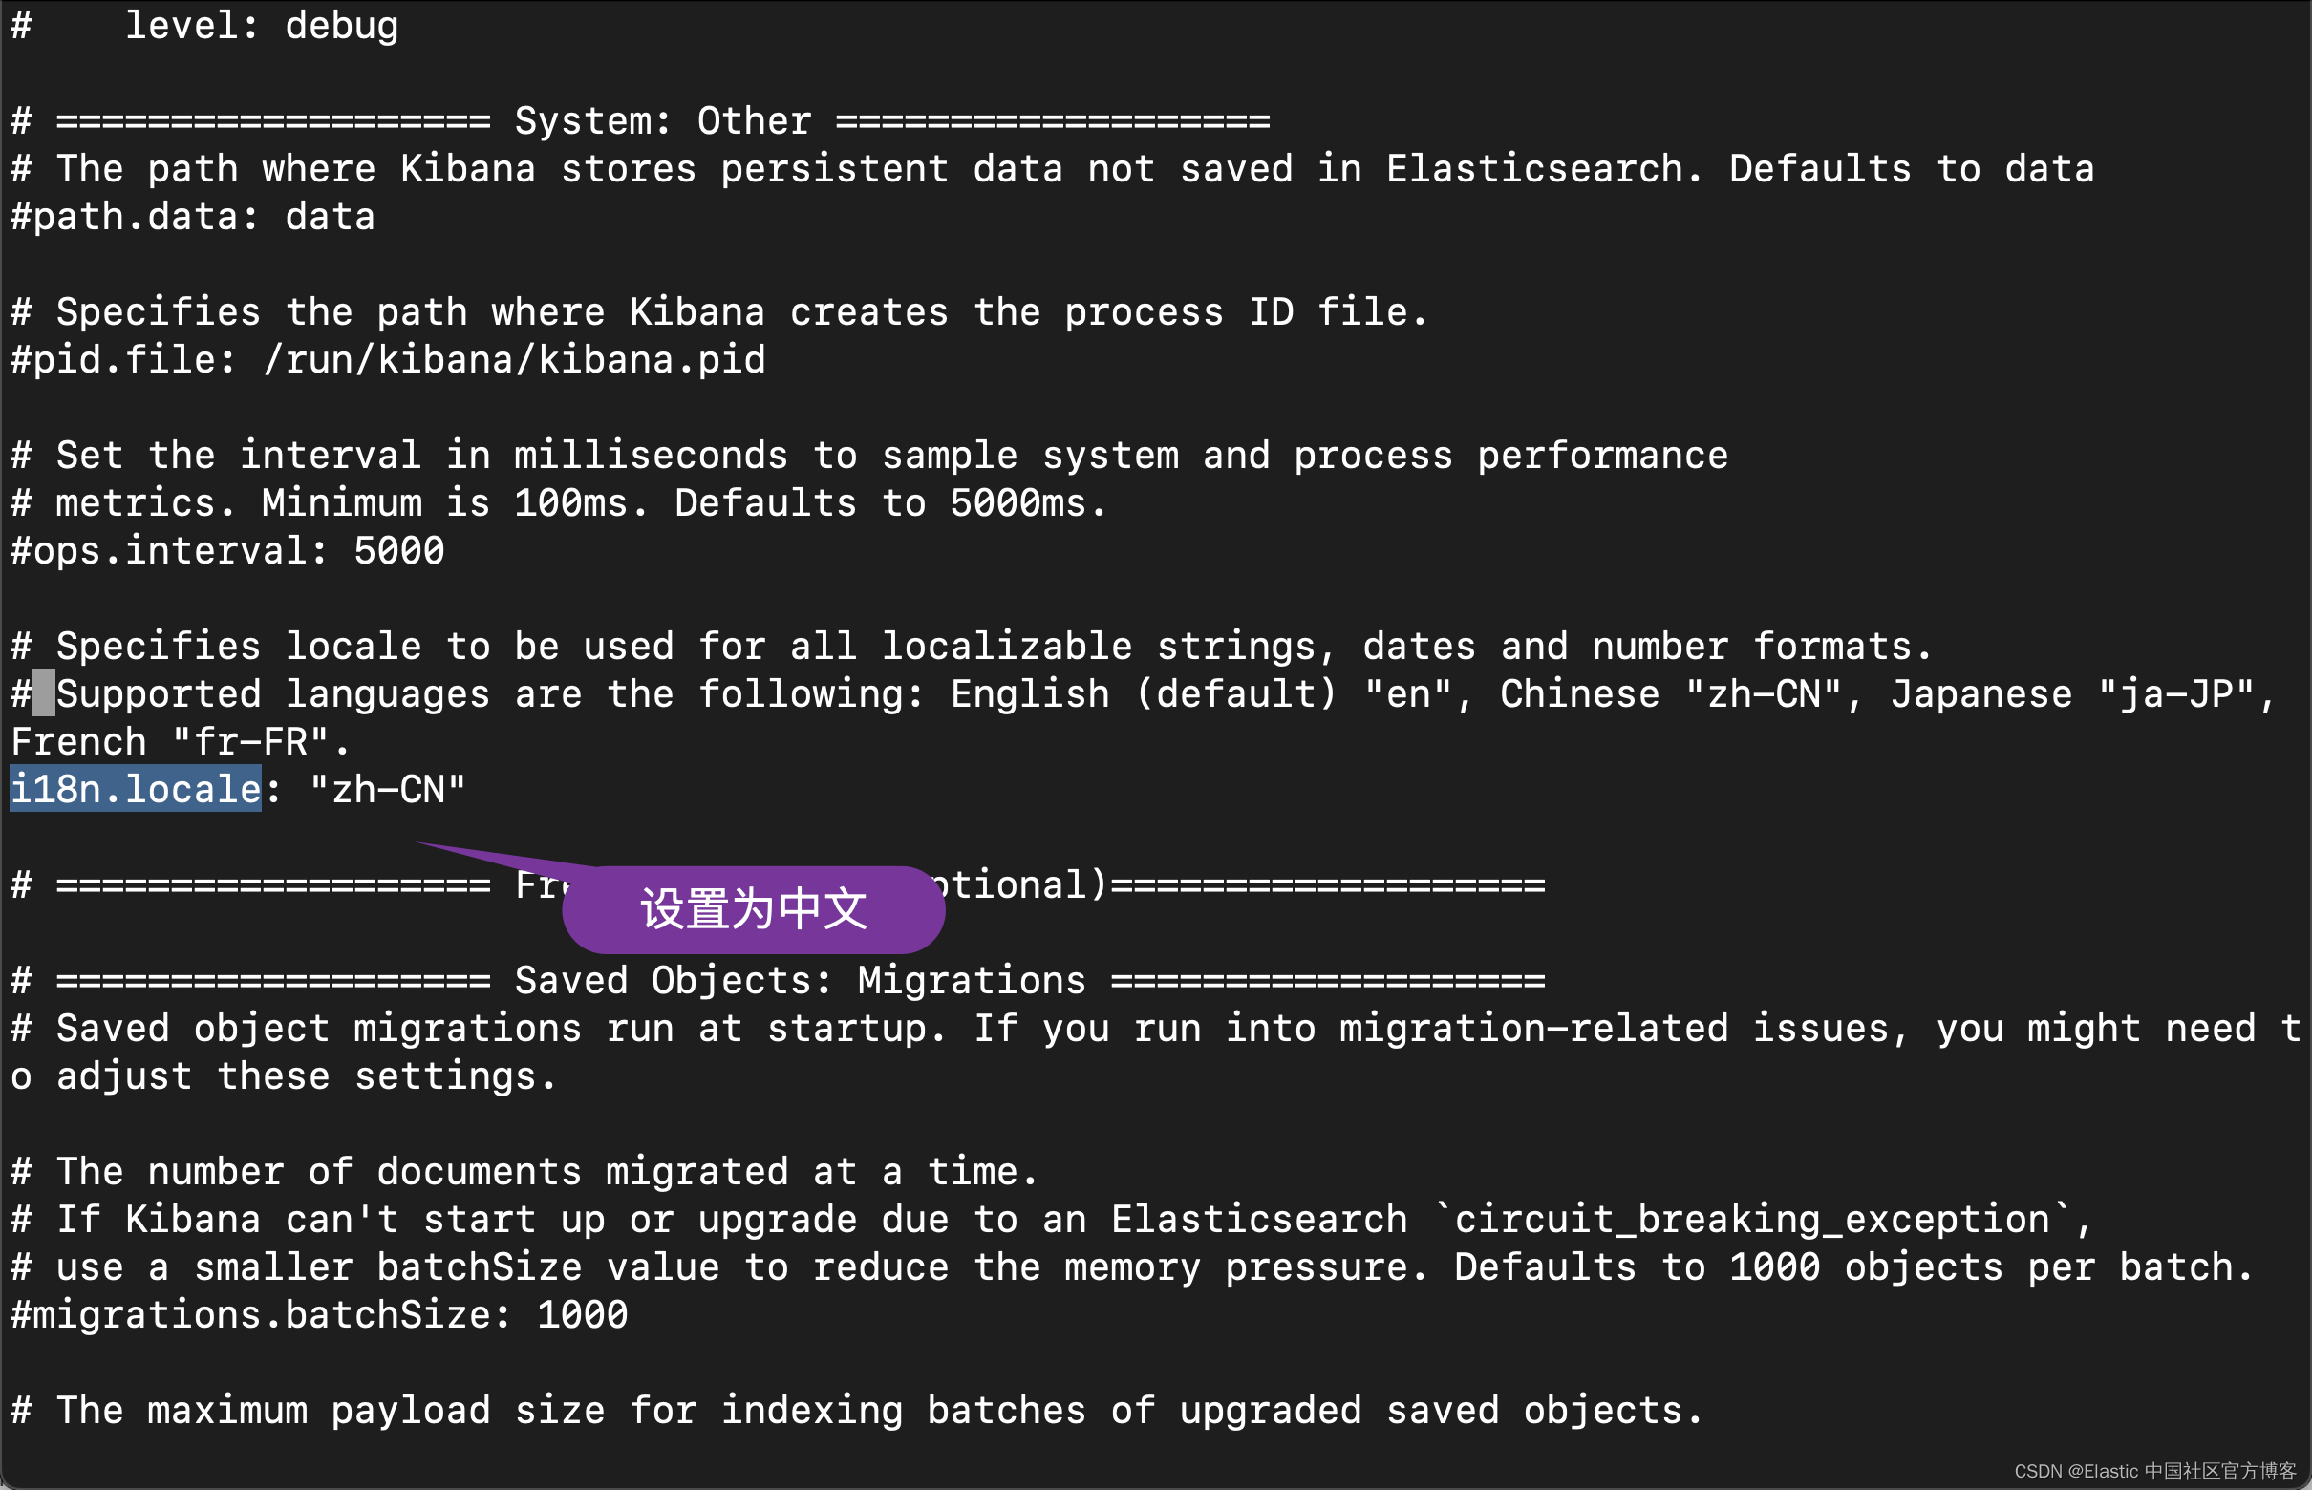Click the #path.data: data line
The height and width of the screenshot is (1490, 2312).
193,217
